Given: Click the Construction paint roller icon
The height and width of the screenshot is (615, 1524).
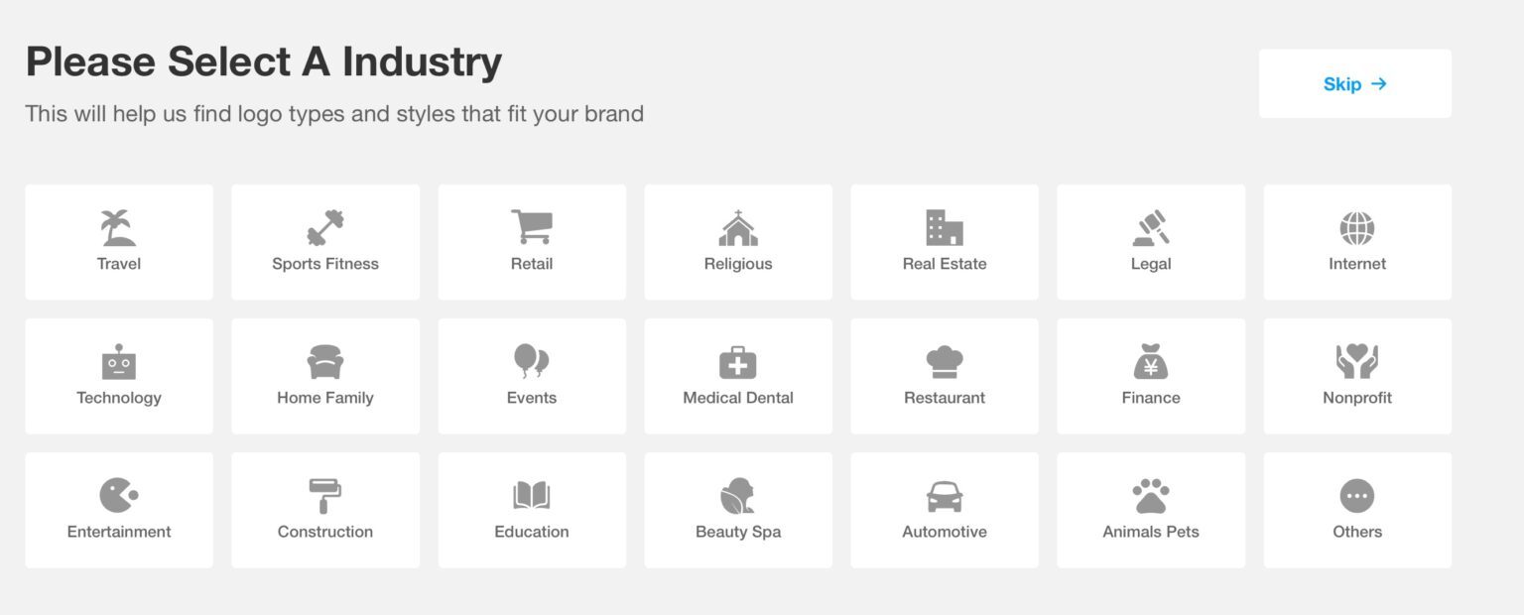Looking at the screenshot, I should pyautogui.click(x=325, y=495).
